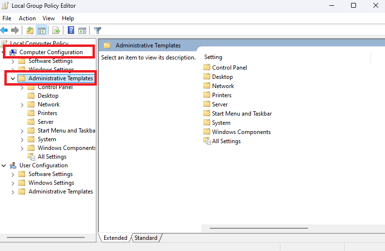The height and width of the screenshot is (251, 385).
Task: Switch to the Standard tab
Action: click(x=146, y=238)
